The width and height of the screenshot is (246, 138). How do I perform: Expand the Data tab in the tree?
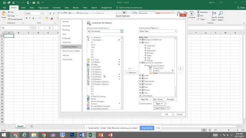(140, 87)
